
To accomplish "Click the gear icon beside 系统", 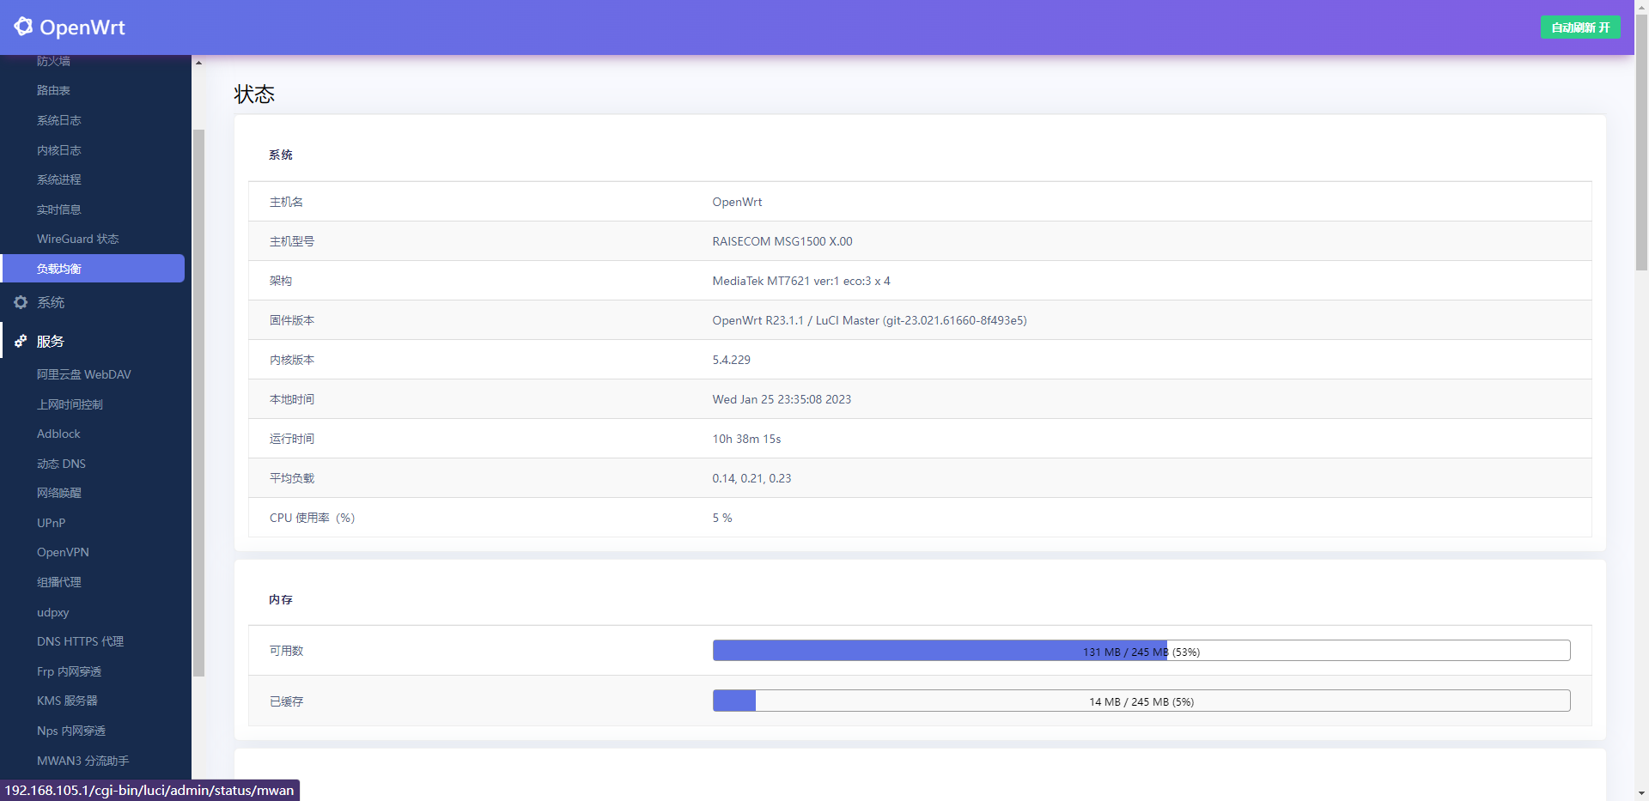I will (21, 302).
